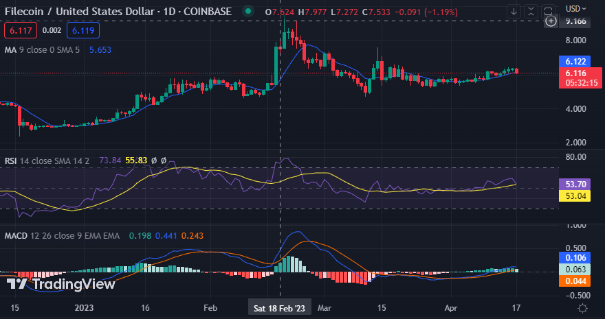The height and width of the screenshot is (319, 605).
Task: Click the blue MACD value 0.441
Action: point(166,235)
